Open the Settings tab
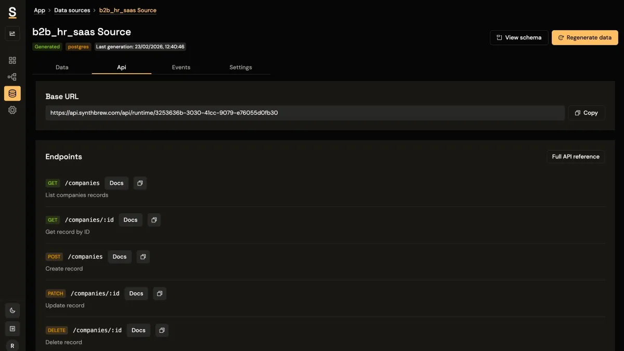The image size is (624, 351). click(241, 67)
